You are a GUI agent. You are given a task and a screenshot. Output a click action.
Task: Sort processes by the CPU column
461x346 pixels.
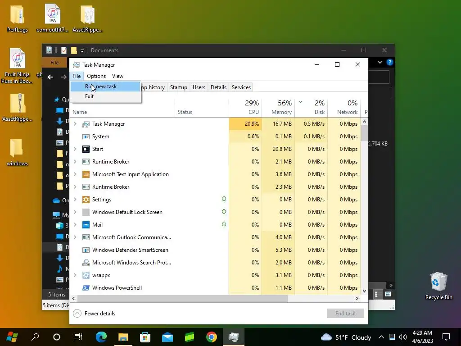click(245, 108)
